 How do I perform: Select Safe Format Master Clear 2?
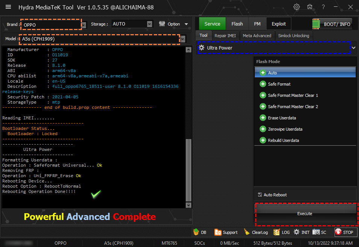click(x=305, y=107)
